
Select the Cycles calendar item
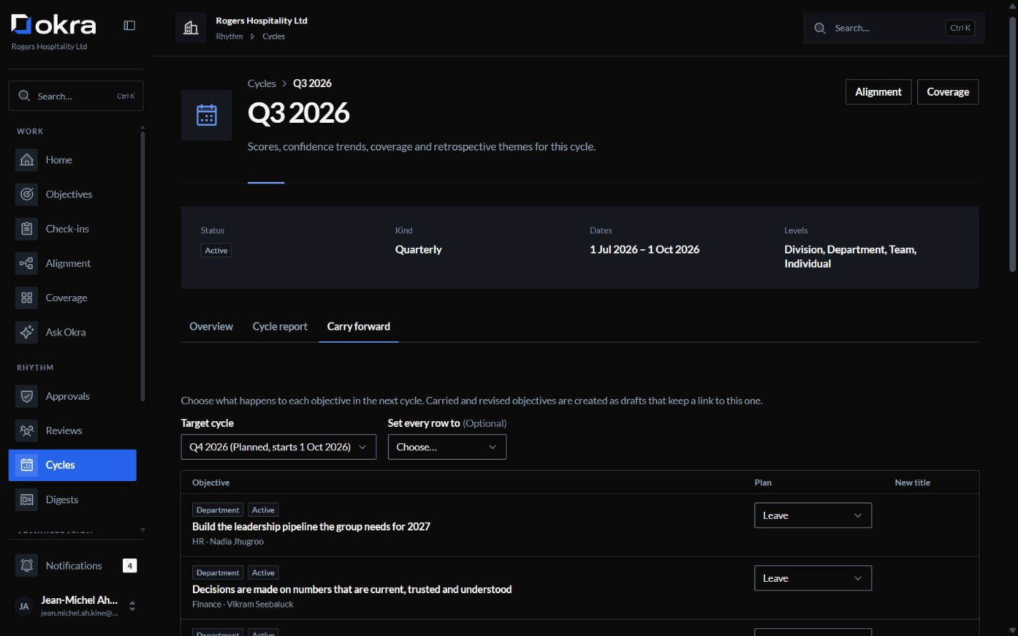[x=72, y=465]
